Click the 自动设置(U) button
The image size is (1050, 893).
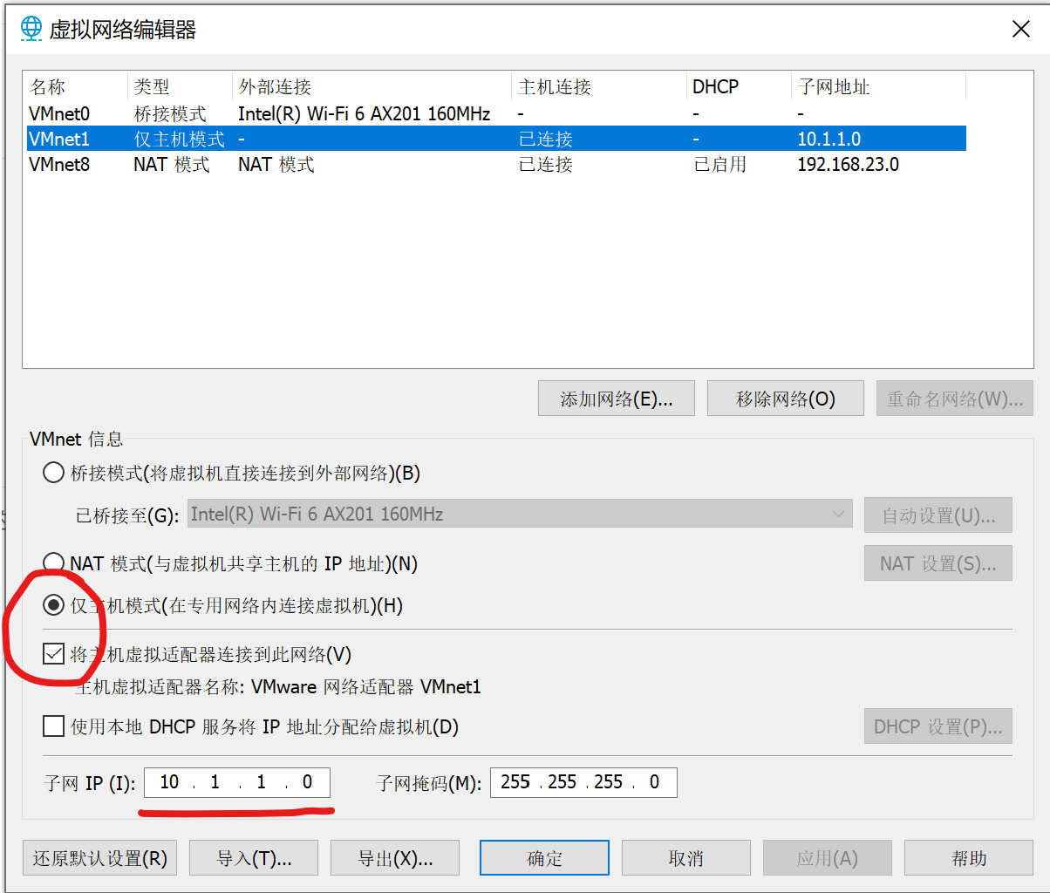(x=938, y=515)
